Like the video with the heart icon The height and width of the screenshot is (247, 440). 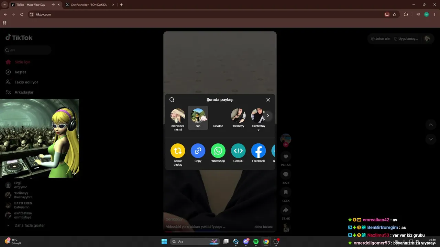click(286, 157)
